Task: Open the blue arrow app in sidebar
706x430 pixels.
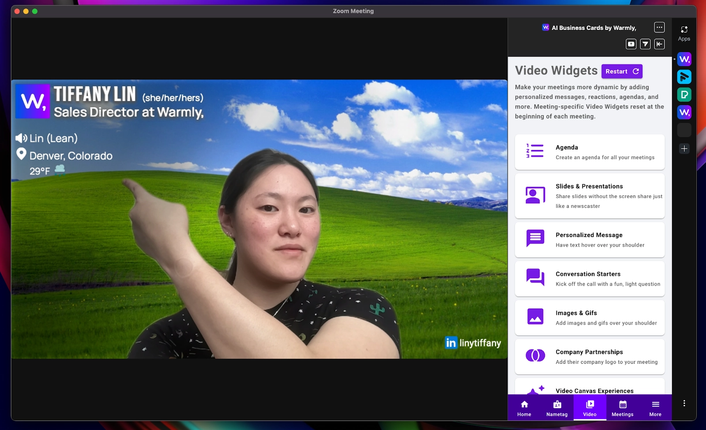Action: point(684,77)
